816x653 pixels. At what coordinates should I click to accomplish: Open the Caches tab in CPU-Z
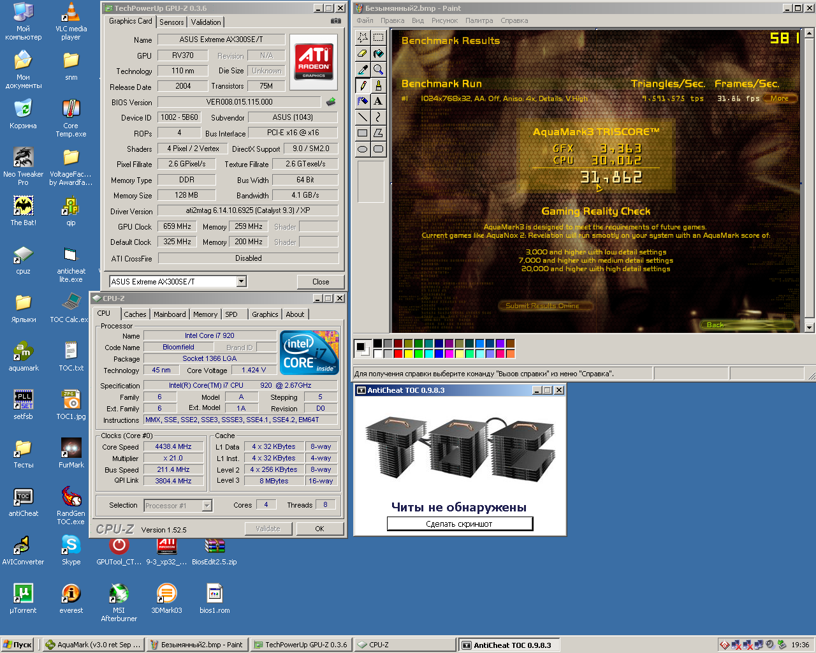(135, 314)
